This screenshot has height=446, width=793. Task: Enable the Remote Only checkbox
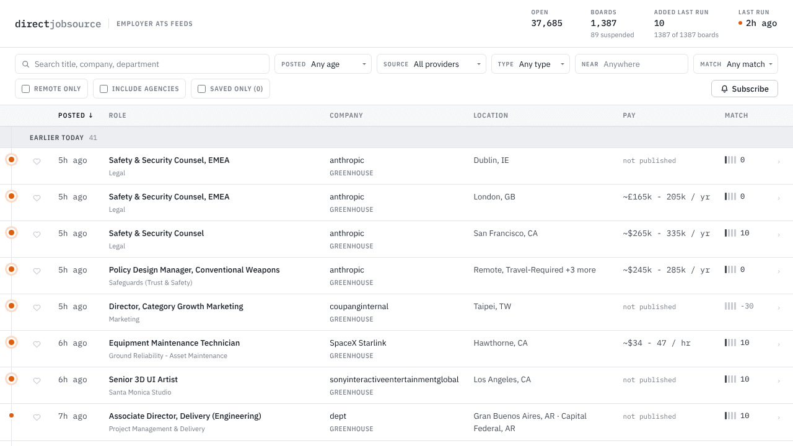coord(25,89)
